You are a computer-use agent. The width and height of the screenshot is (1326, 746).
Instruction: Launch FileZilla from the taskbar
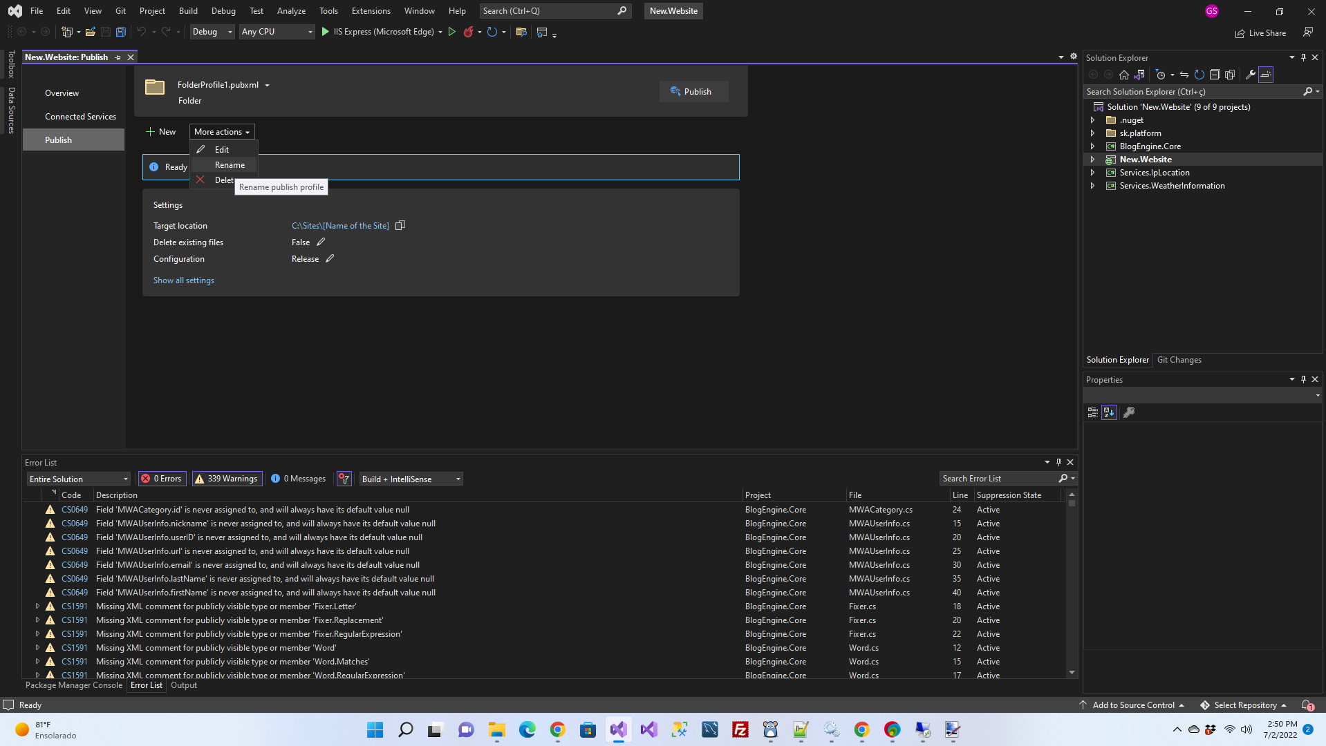pyautogui.click(x=740, y=729)
